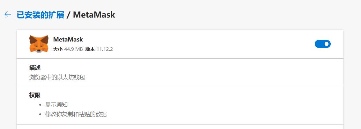
Task: Click the 版本 label
Action: point(90,49)
